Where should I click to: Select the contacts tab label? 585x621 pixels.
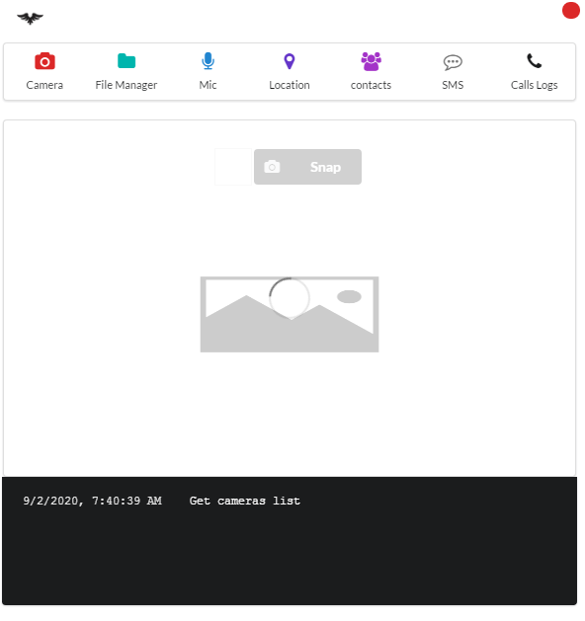point(371,85)
